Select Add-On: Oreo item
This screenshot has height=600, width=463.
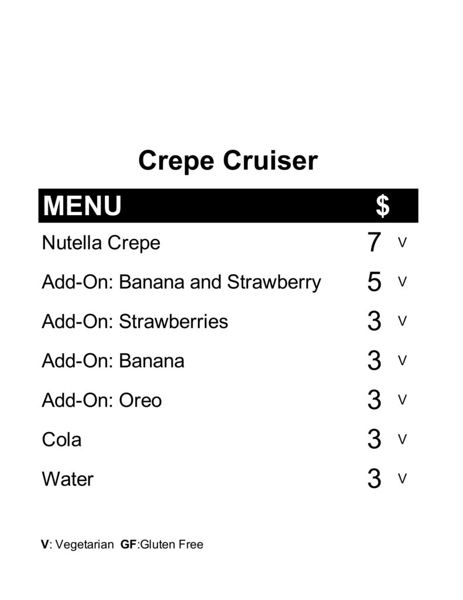click(x=102, y=400)
